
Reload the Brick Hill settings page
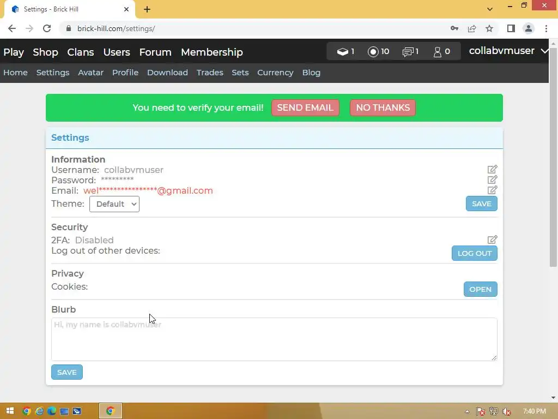pyautogui.click(x=47, y=28)
